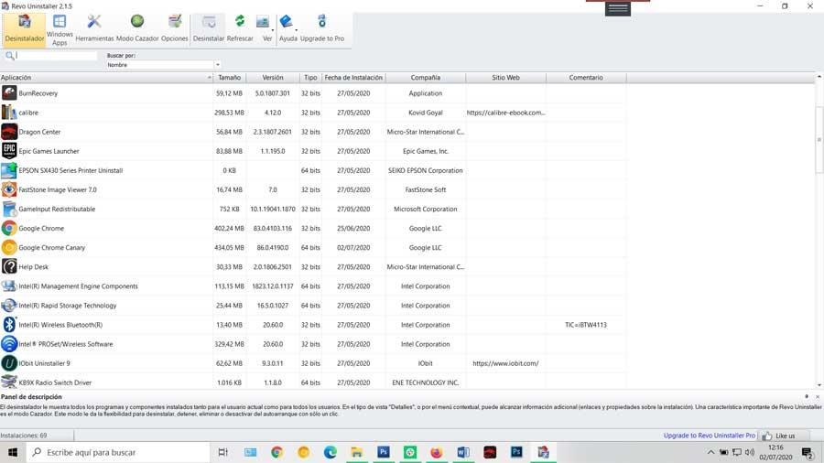The image size is (824, 463).
Task: Select the EPSON SX430 printer icon
Action: (9, 170)
